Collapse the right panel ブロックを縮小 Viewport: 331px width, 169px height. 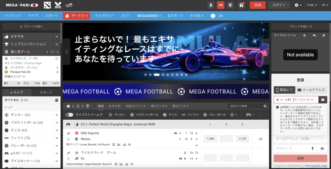coord(300,26)
